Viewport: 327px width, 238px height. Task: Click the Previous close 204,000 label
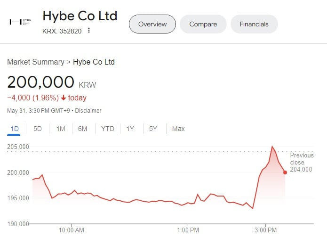coord(301,163)
